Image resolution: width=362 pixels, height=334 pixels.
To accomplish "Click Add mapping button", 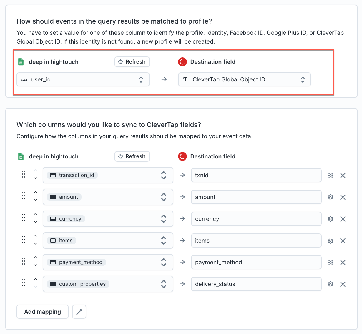I will [42, 312].
